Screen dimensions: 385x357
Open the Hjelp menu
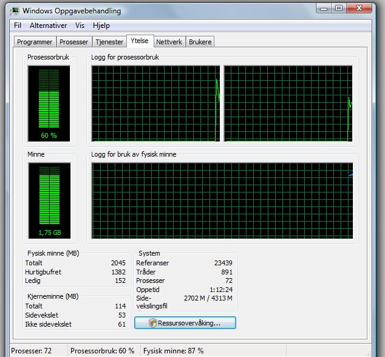click(101, 25)
